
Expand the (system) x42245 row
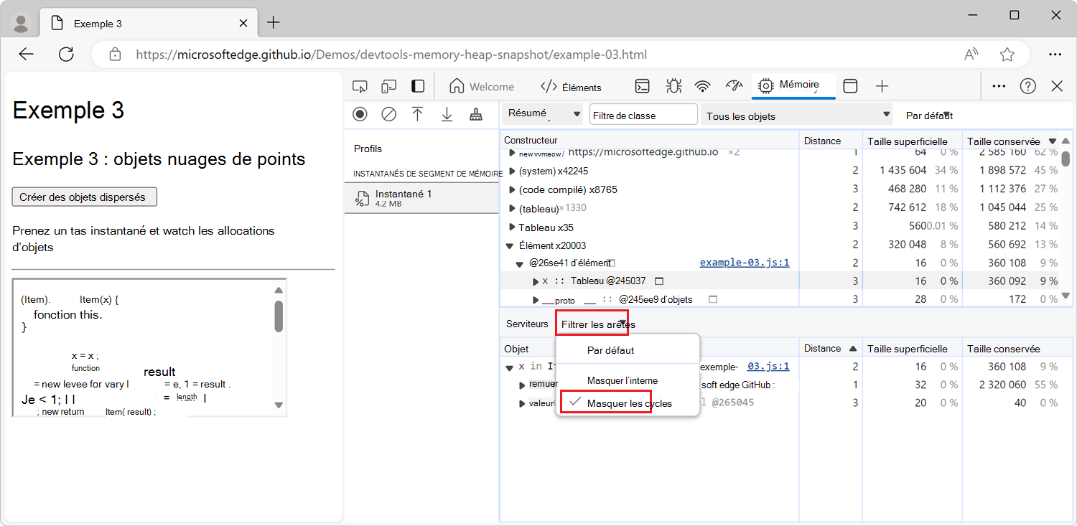point(512,171)
